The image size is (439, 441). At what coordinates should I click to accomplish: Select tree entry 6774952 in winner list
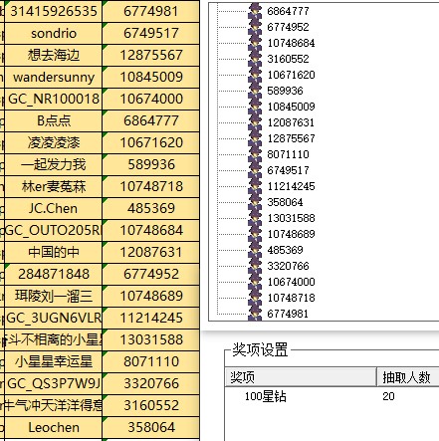[288, 27]
